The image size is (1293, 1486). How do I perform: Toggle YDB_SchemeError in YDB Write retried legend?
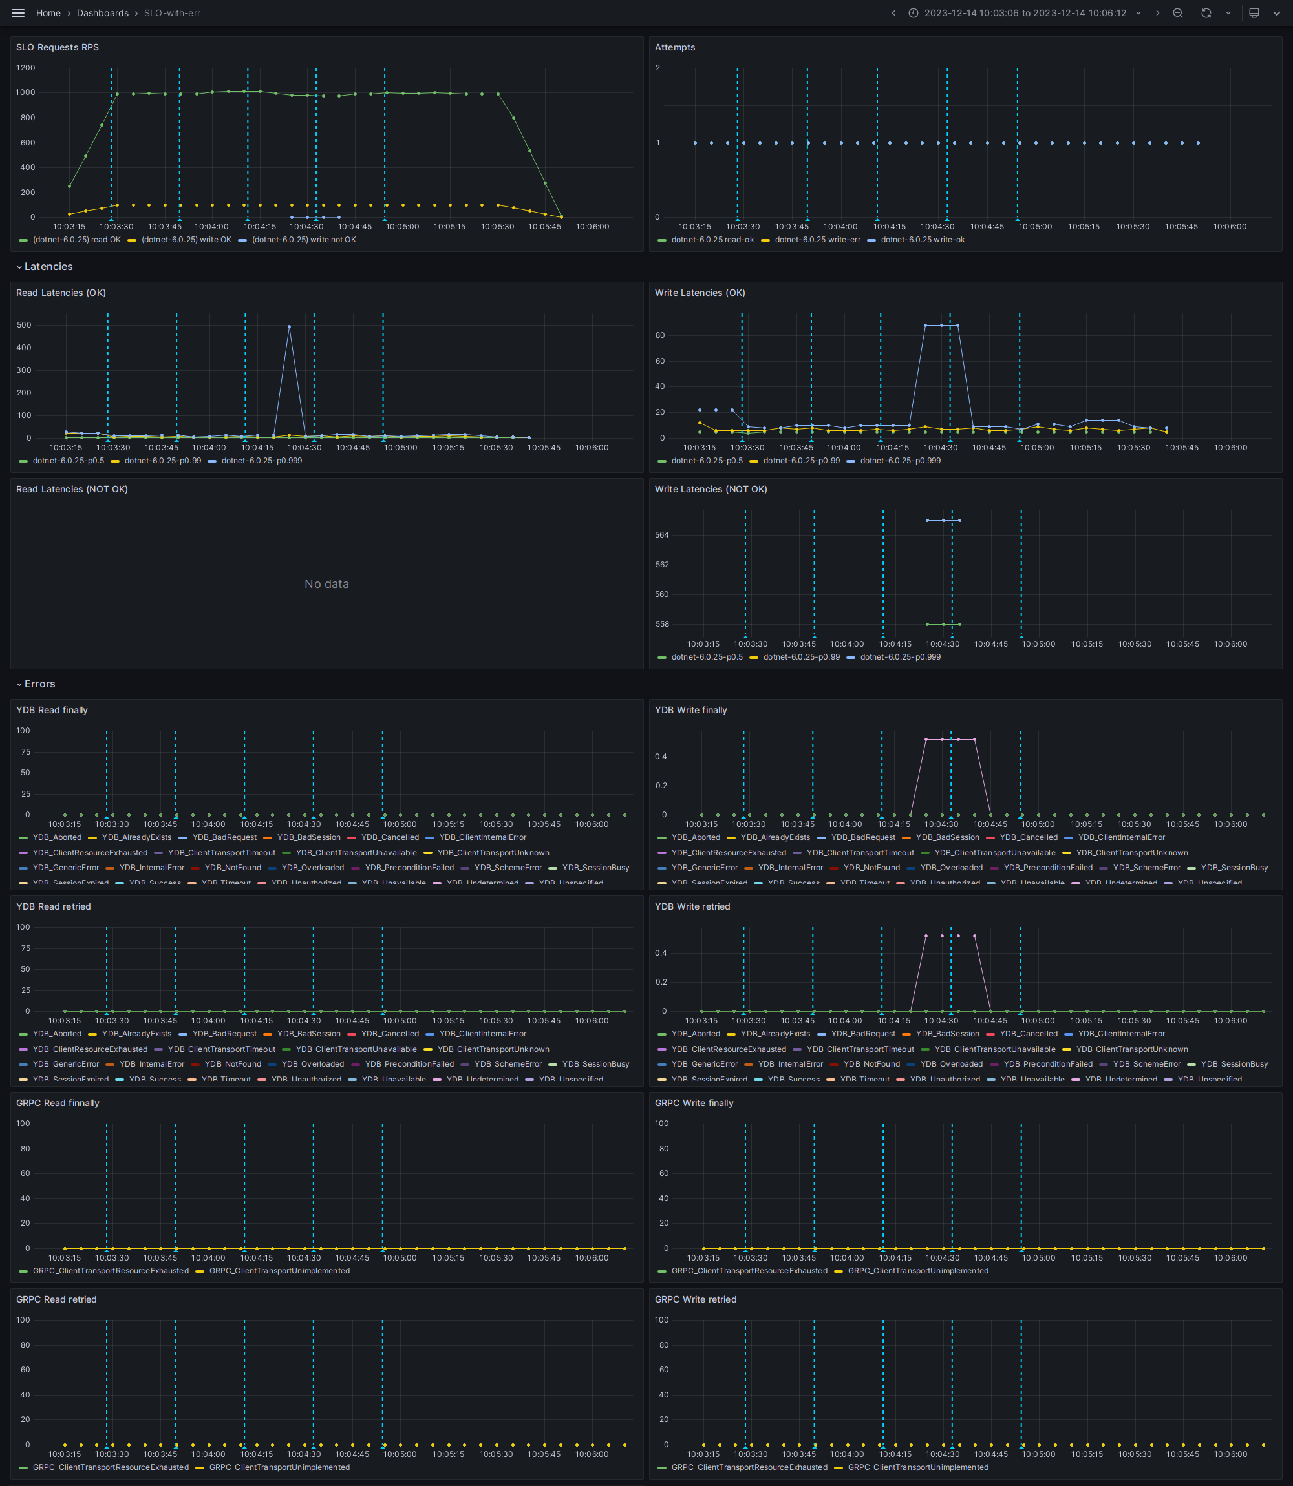coord(1146,1064)
